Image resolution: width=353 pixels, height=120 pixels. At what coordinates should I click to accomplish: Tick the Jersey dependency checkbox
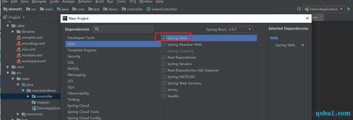pyautogui.click(x=164, y=90)
